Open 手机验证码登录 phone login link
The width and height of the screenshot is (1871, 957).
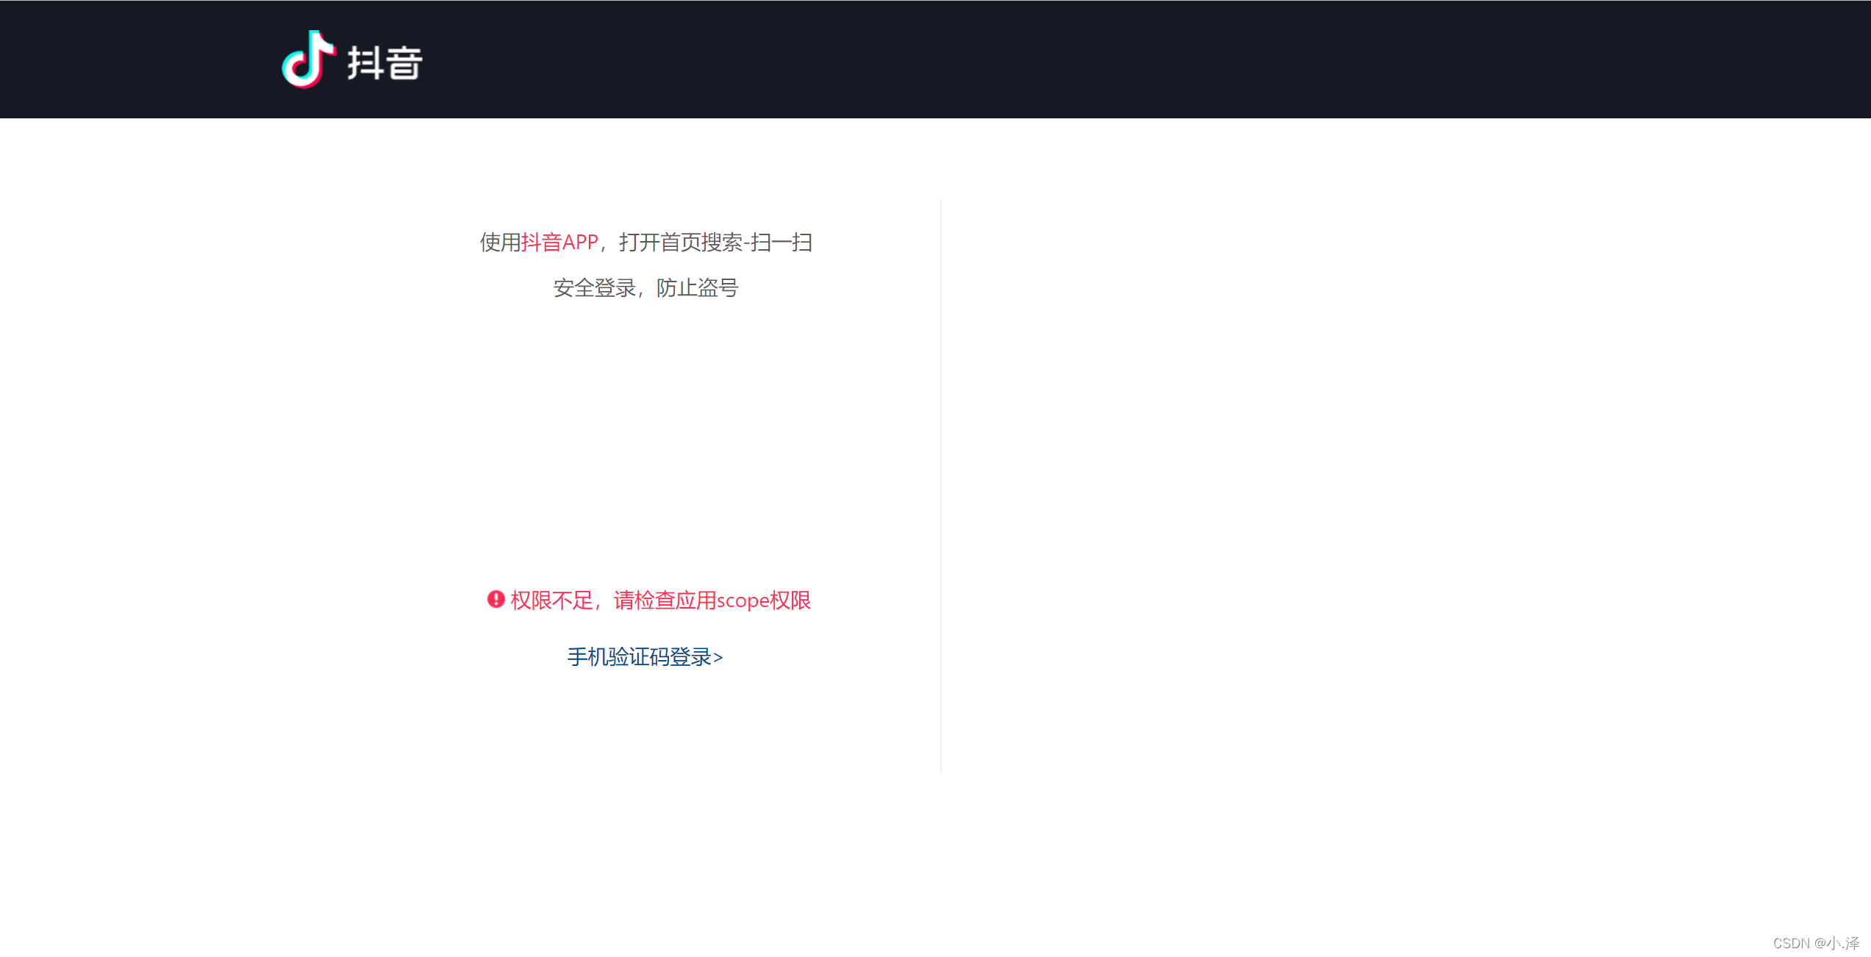click(x=639, y=657)
